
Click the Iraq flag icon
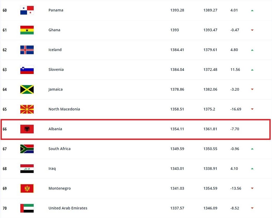click(x=27, y=169)
